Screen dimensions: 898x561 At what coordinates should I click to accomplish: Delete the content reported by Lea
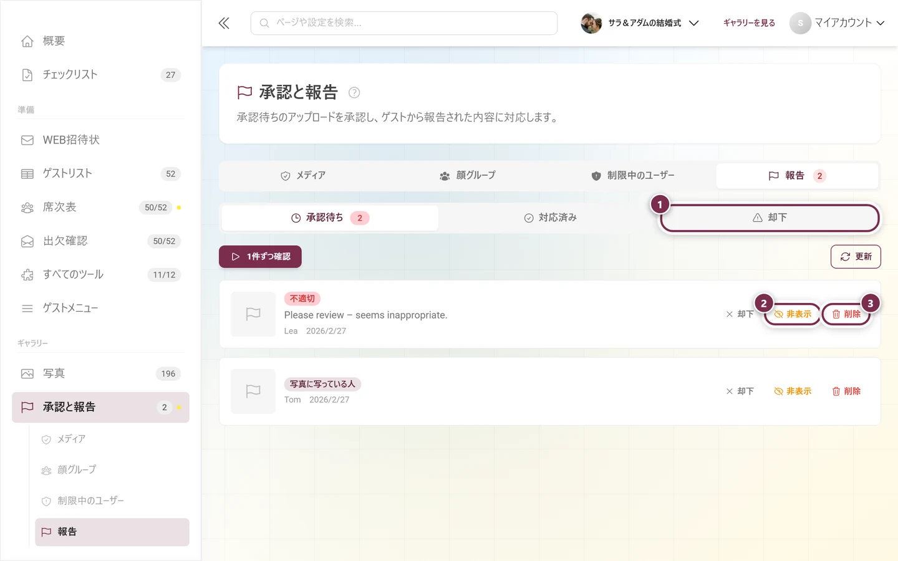click(x=846, y=314)
